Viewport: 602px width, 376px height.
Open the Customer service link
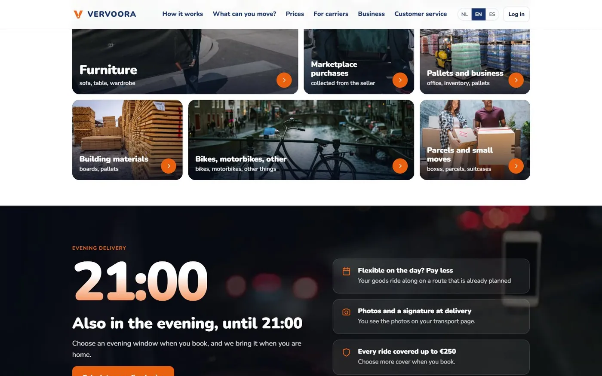[x=421, y=14]
